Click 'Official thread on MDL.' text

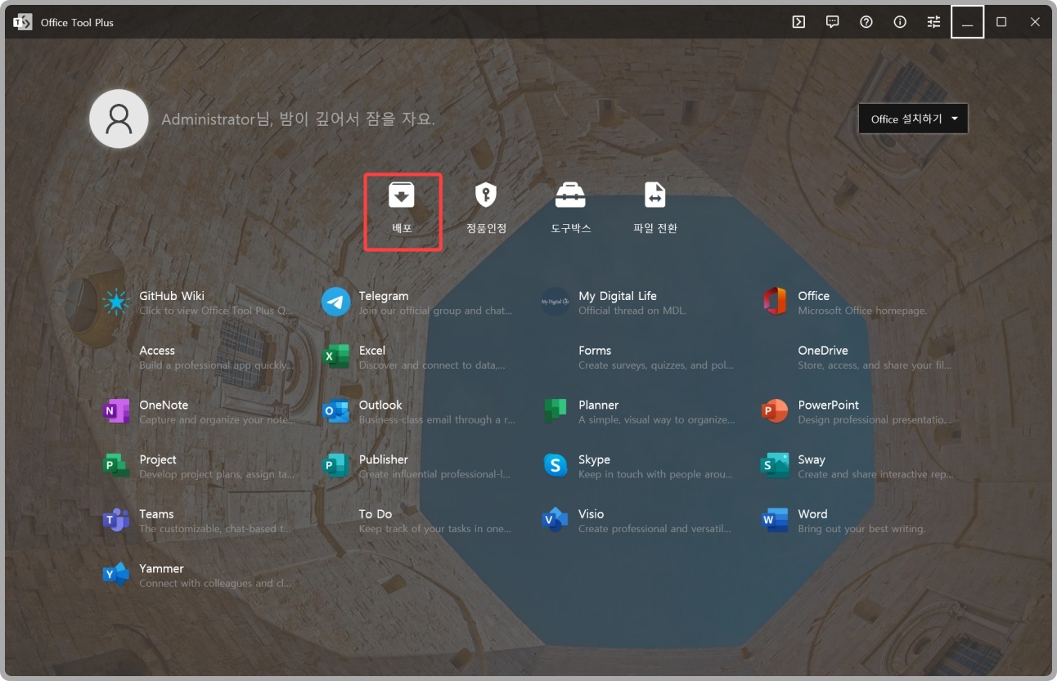(x=632, y=311)
